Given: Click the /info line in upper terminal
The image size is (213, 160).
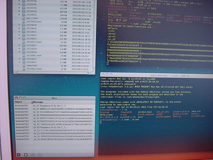Looking at the screenshot, I should 111,31.
